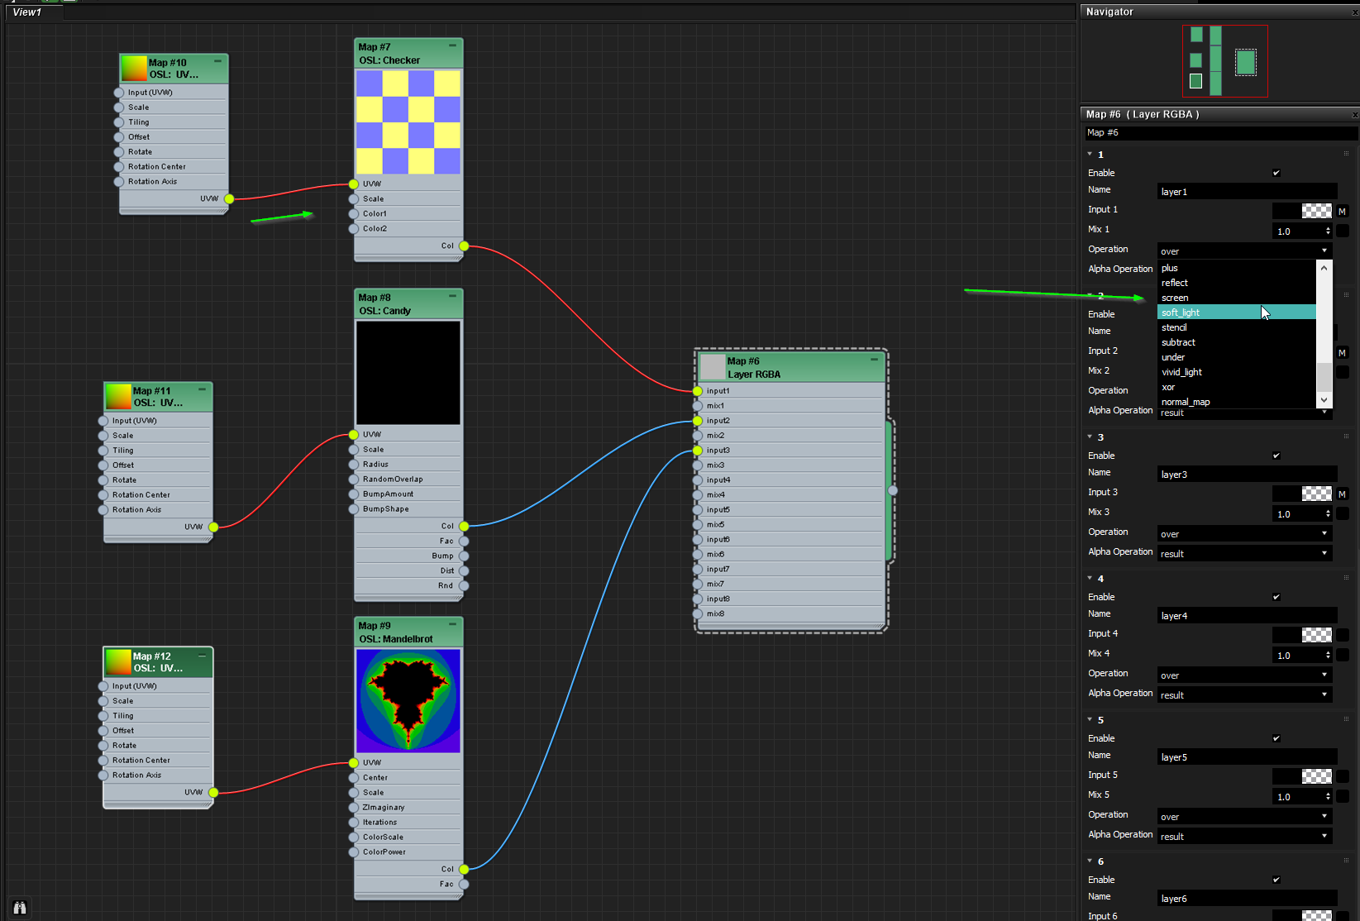This screenshot has width=1360, height=921.
Task: Toggle the Enable checkbox for layer 3
Action: click(1276, 456)
